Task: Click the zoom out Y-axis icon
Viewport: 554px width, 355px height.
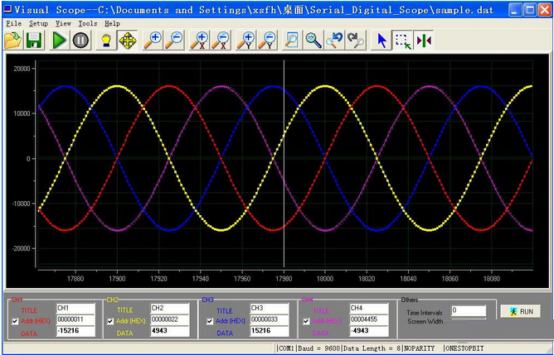Action: (267, 40)
